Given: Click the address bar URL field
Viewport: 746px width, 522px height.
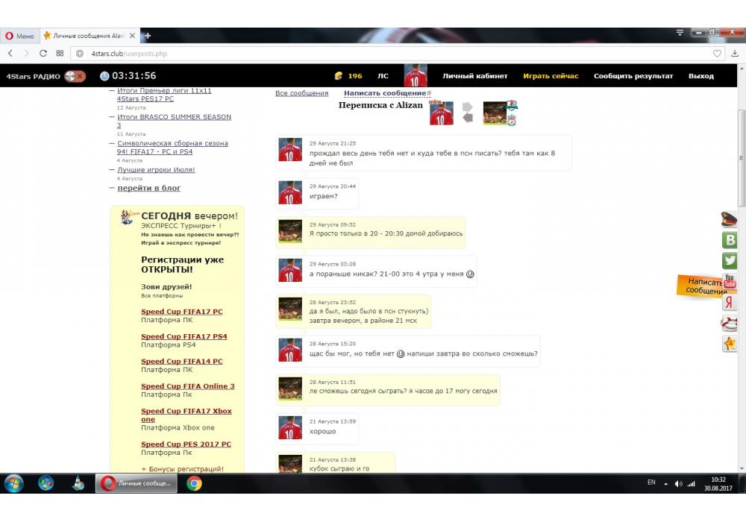Looking at the screenshot, I should [x=373, y=54].
